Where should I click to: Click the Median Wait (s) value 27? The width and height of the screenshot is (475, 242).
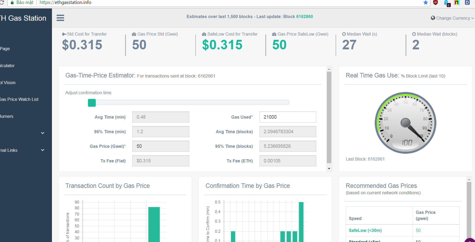click(349, 45)
